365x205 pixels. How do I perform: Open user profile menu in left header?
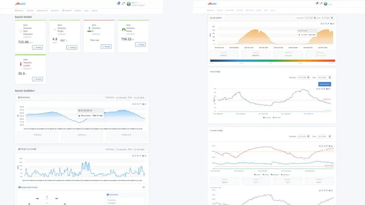click(x=129, y=4)
